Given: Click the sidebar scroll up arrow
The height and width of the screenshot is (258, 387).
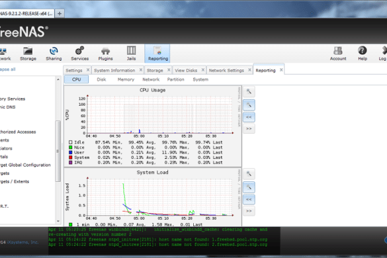Looking at the screenshot, I should click(58, 79).
